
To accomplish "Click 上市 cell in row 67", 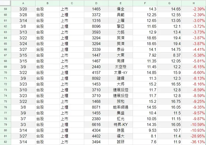I will click(72, 55).
